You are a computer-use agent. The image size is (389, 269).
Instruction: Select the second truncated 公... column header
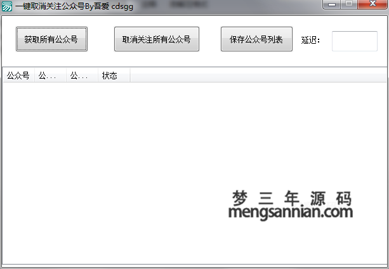point(50,75)
